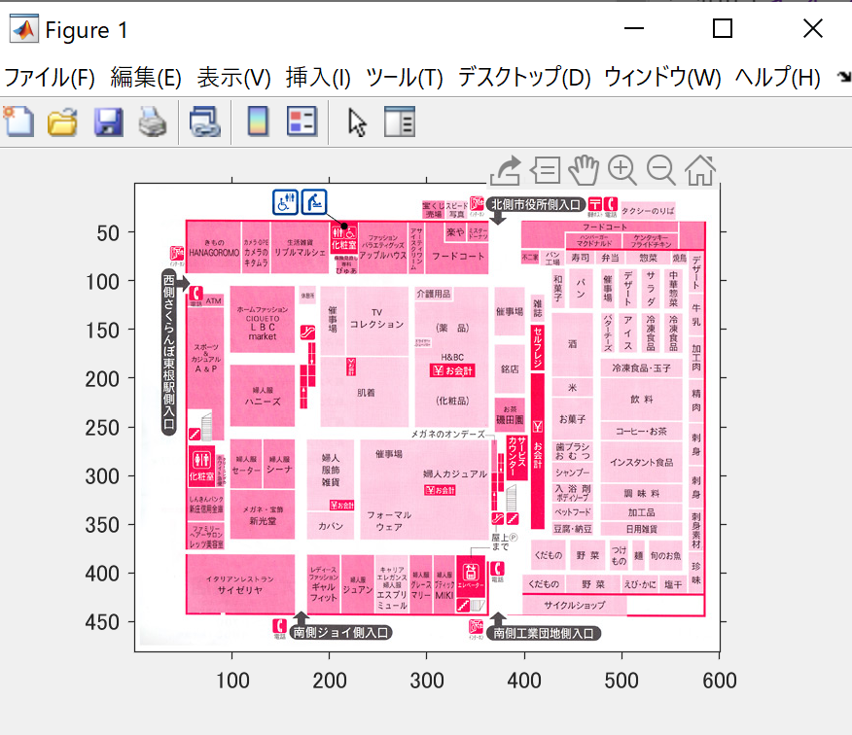Click the タクシーのりば label
The width and height of the screenshot is (852, 735).
(x=648, y=211)
